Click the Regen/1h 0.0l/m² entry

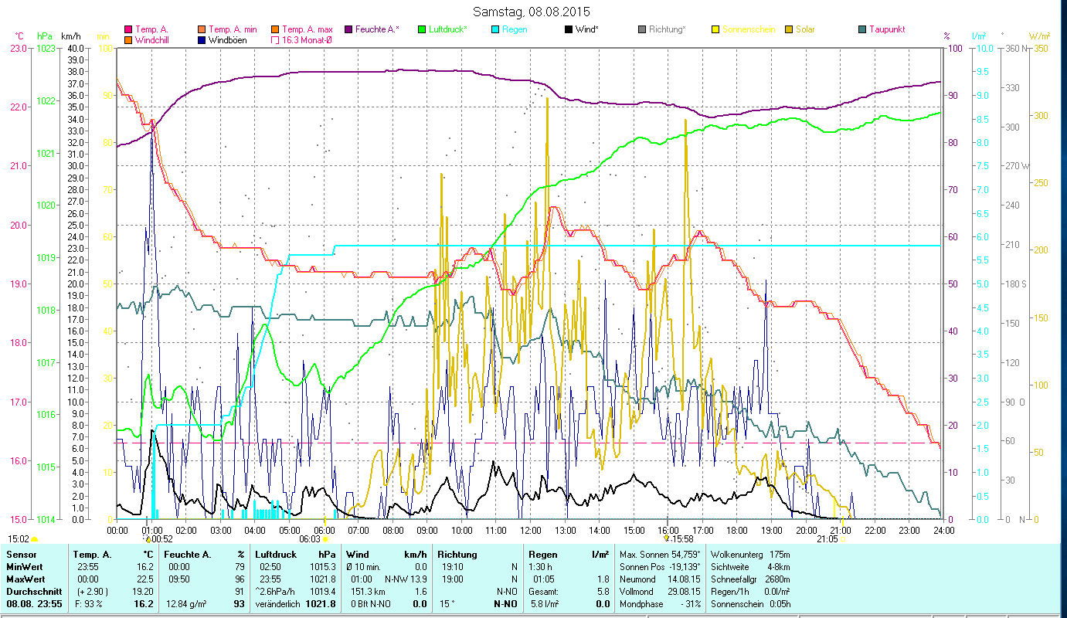pos(750,591)
